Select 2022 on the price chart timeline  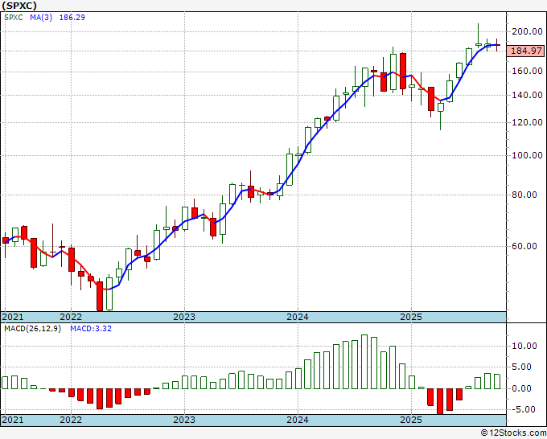pyautogui.click(x=71, y=317)
